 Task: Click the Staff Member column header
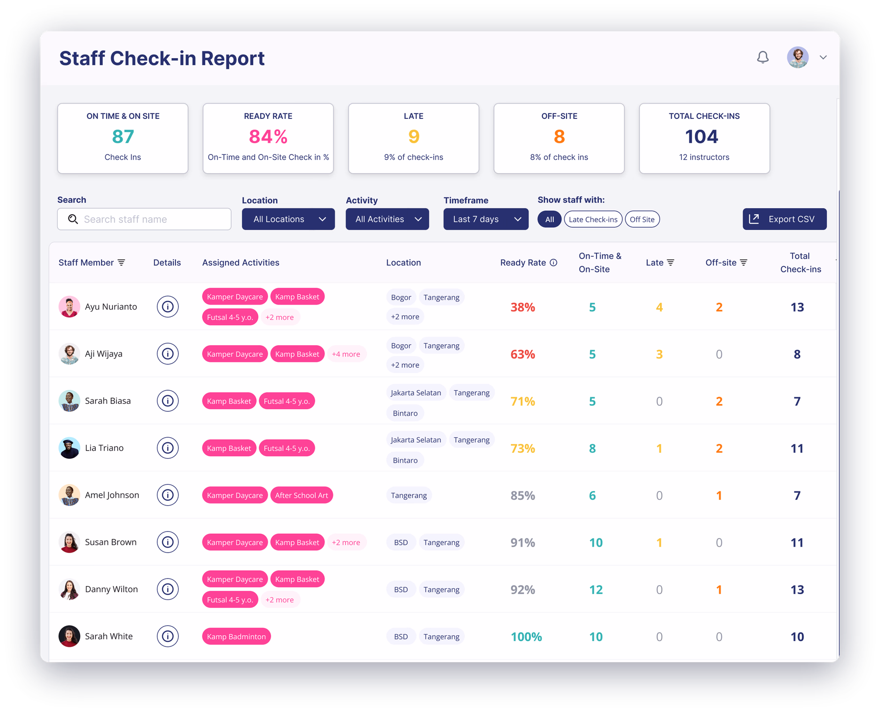(x=86, y=263)
